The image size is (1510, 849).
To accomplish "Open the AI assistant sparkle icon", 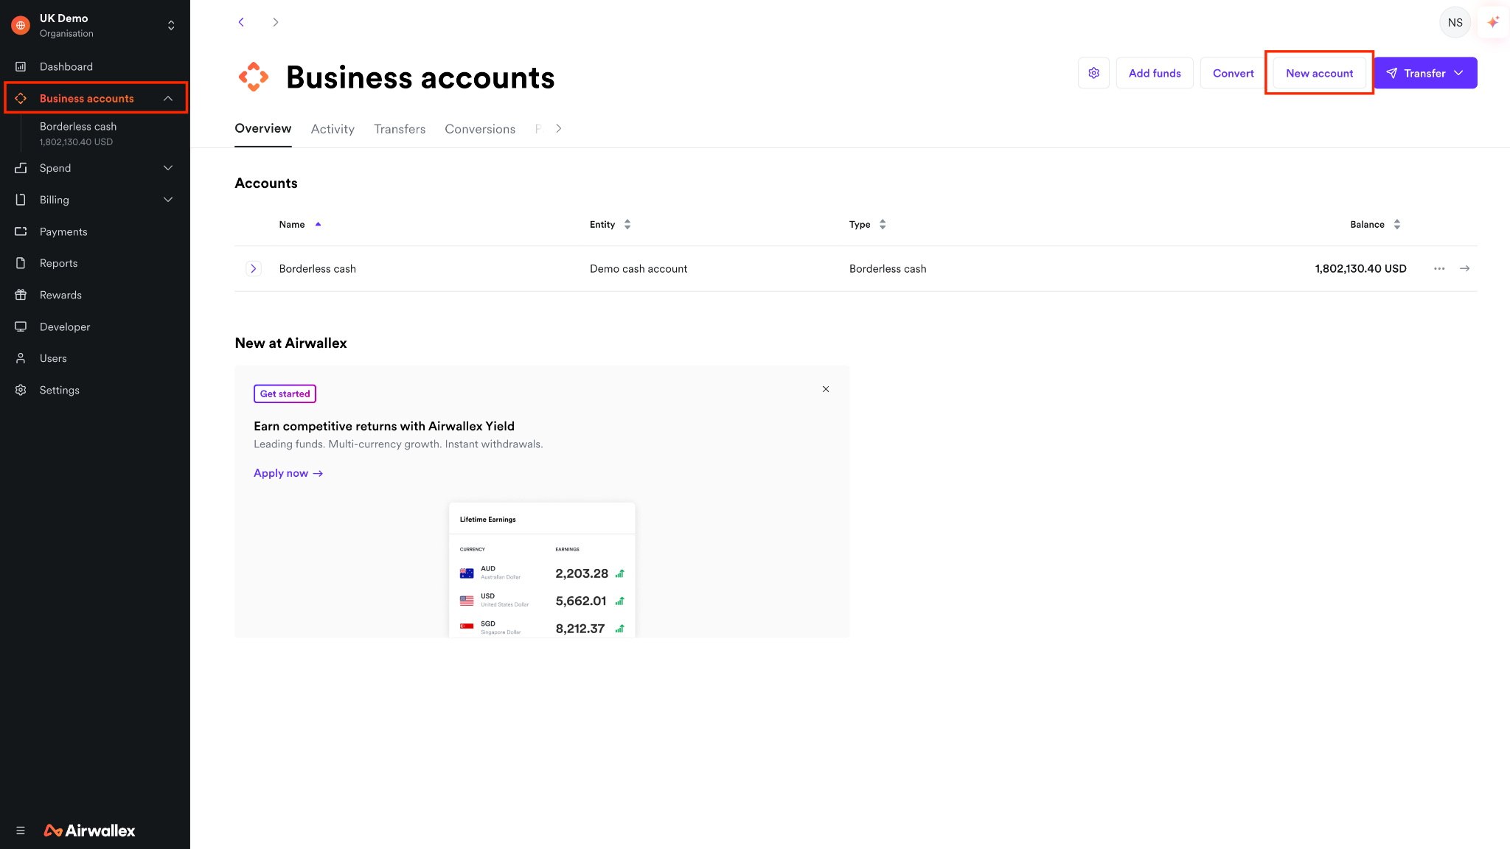I will 1493,22.
